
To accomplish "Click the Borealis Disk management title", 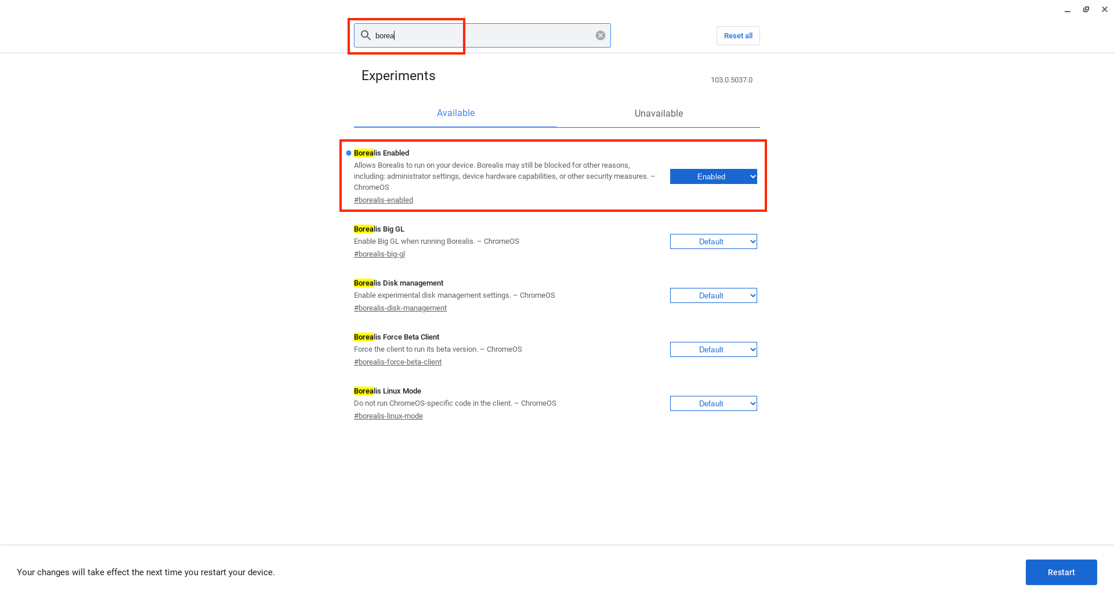I will (x=399, y=283).
